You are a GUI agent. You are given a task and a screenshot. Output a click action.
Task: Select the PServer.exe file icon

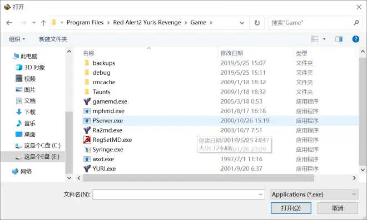[x=87, y=121]
